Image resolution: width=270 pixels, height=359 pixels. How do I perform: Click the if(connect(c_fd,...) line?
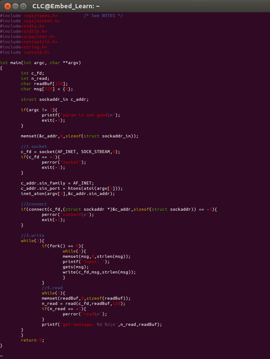[119, 209]
